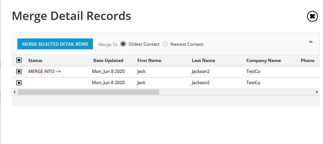Image resolution: width=323 pixels, height=144 pixels.
Task: Click Merge Selected Detail Rows button
Action: pyautogui.click(x=55, y=44)
